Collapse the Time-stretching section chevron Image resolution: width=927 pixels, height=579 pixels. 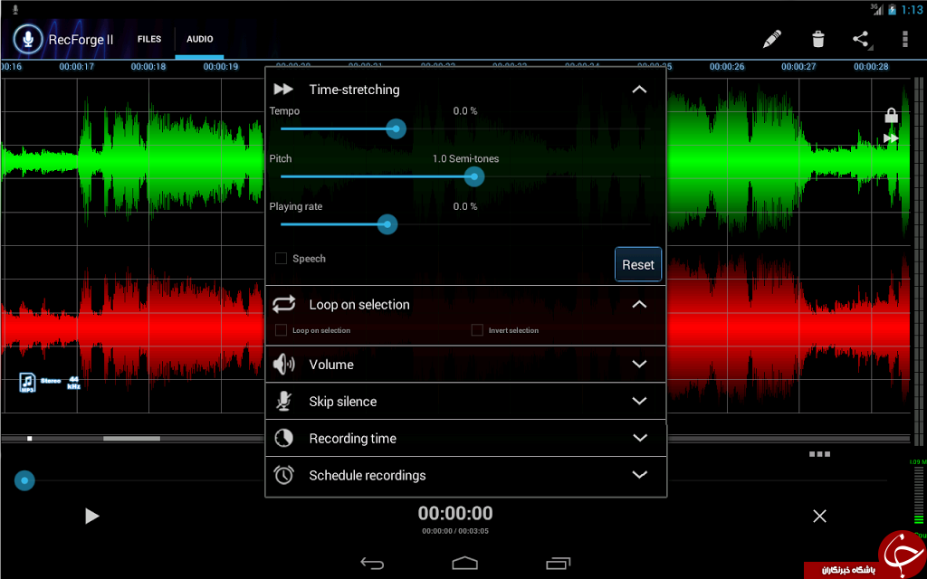tap(639, 90)
